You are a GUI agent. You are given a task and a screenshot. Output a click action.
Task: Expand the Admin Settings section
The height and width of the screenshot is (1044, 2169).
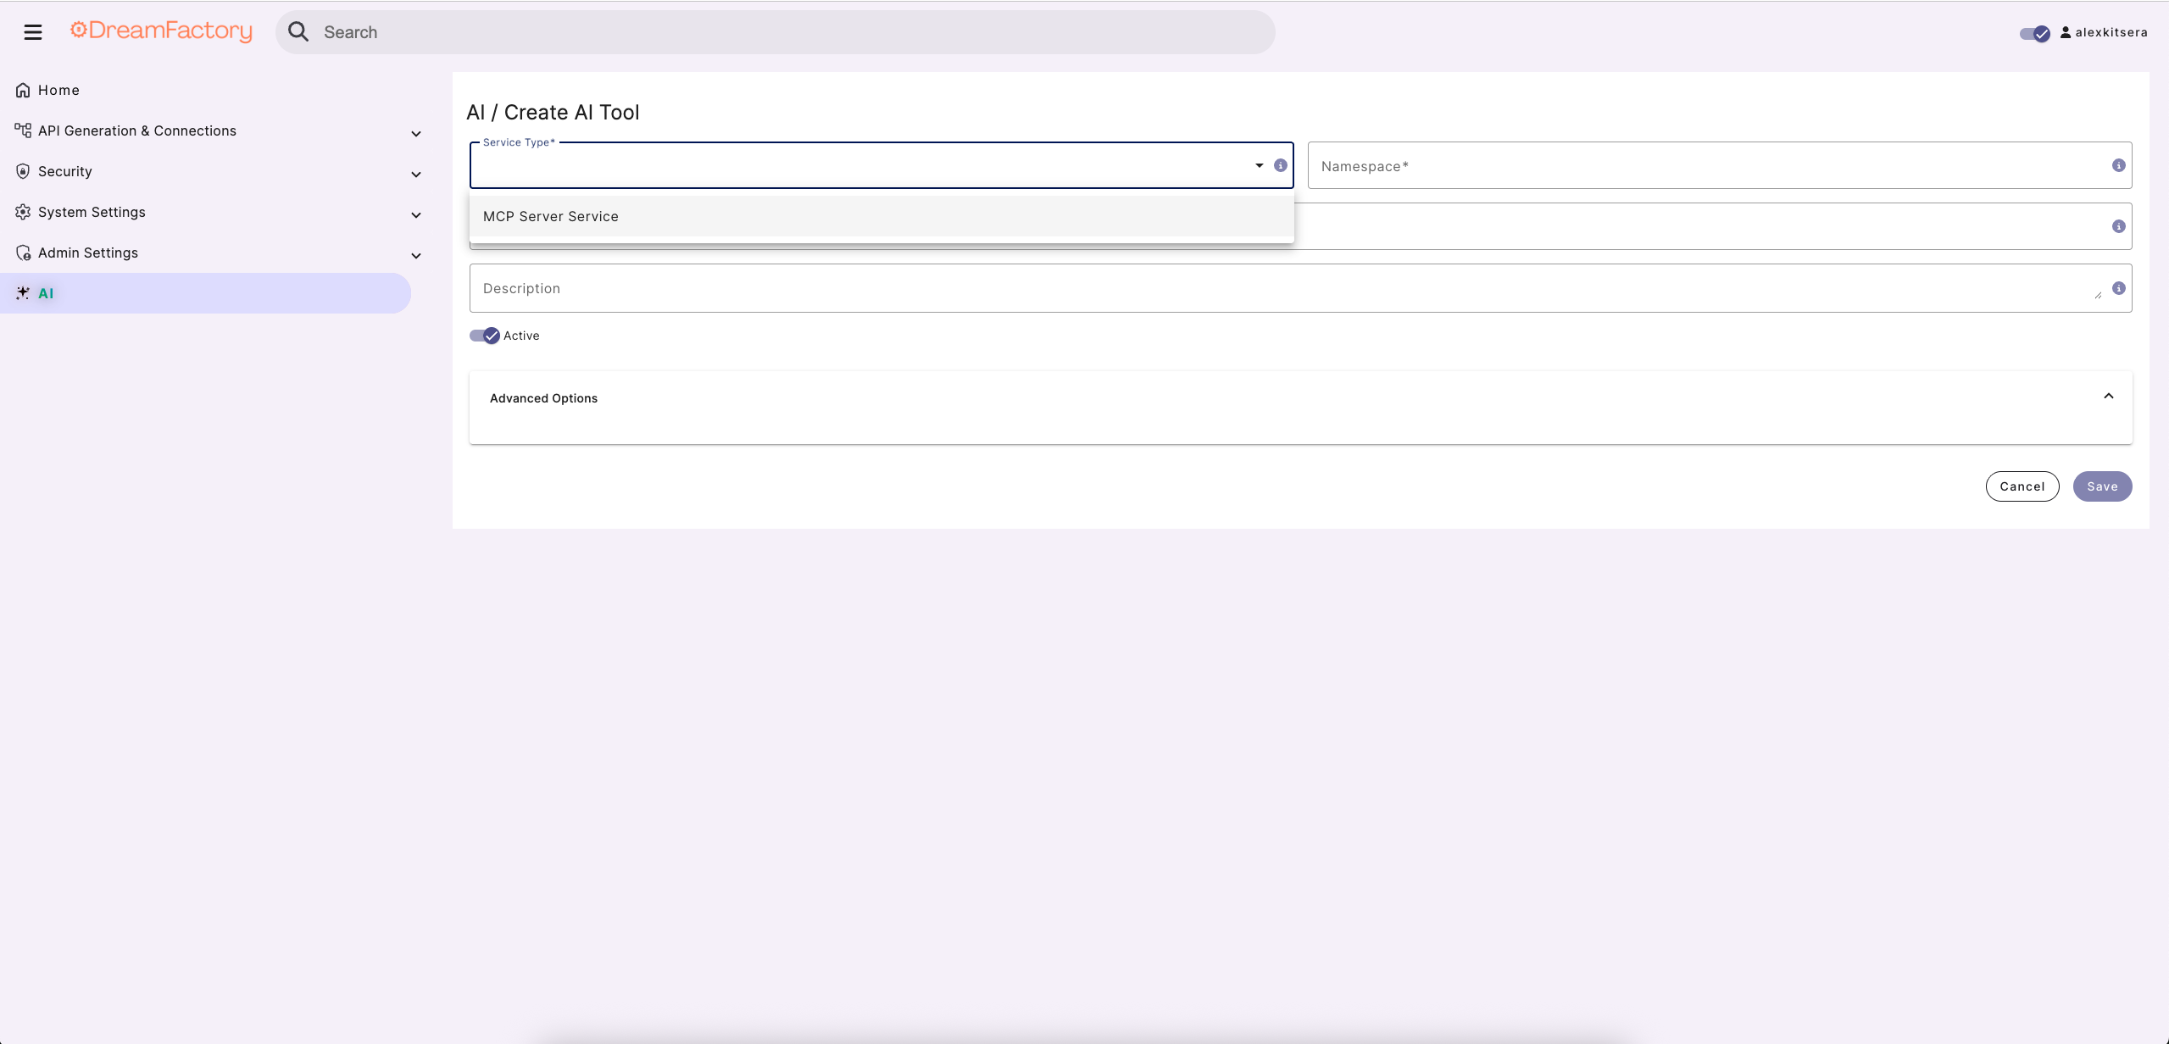point(416,255)
